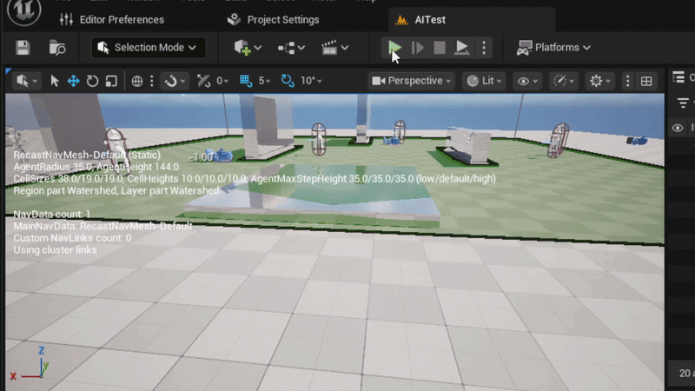Change the scale snap value 0
This screenshot has width=695, height=391.
222,81
